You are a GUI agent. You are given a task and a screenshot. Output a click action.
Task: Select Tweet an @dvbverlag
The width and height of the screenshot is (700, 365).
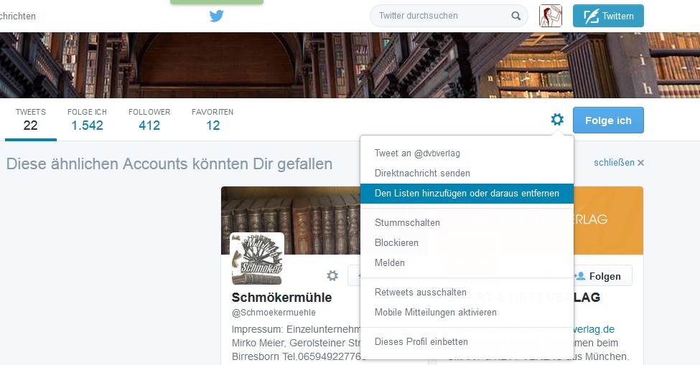pos(467,153)
